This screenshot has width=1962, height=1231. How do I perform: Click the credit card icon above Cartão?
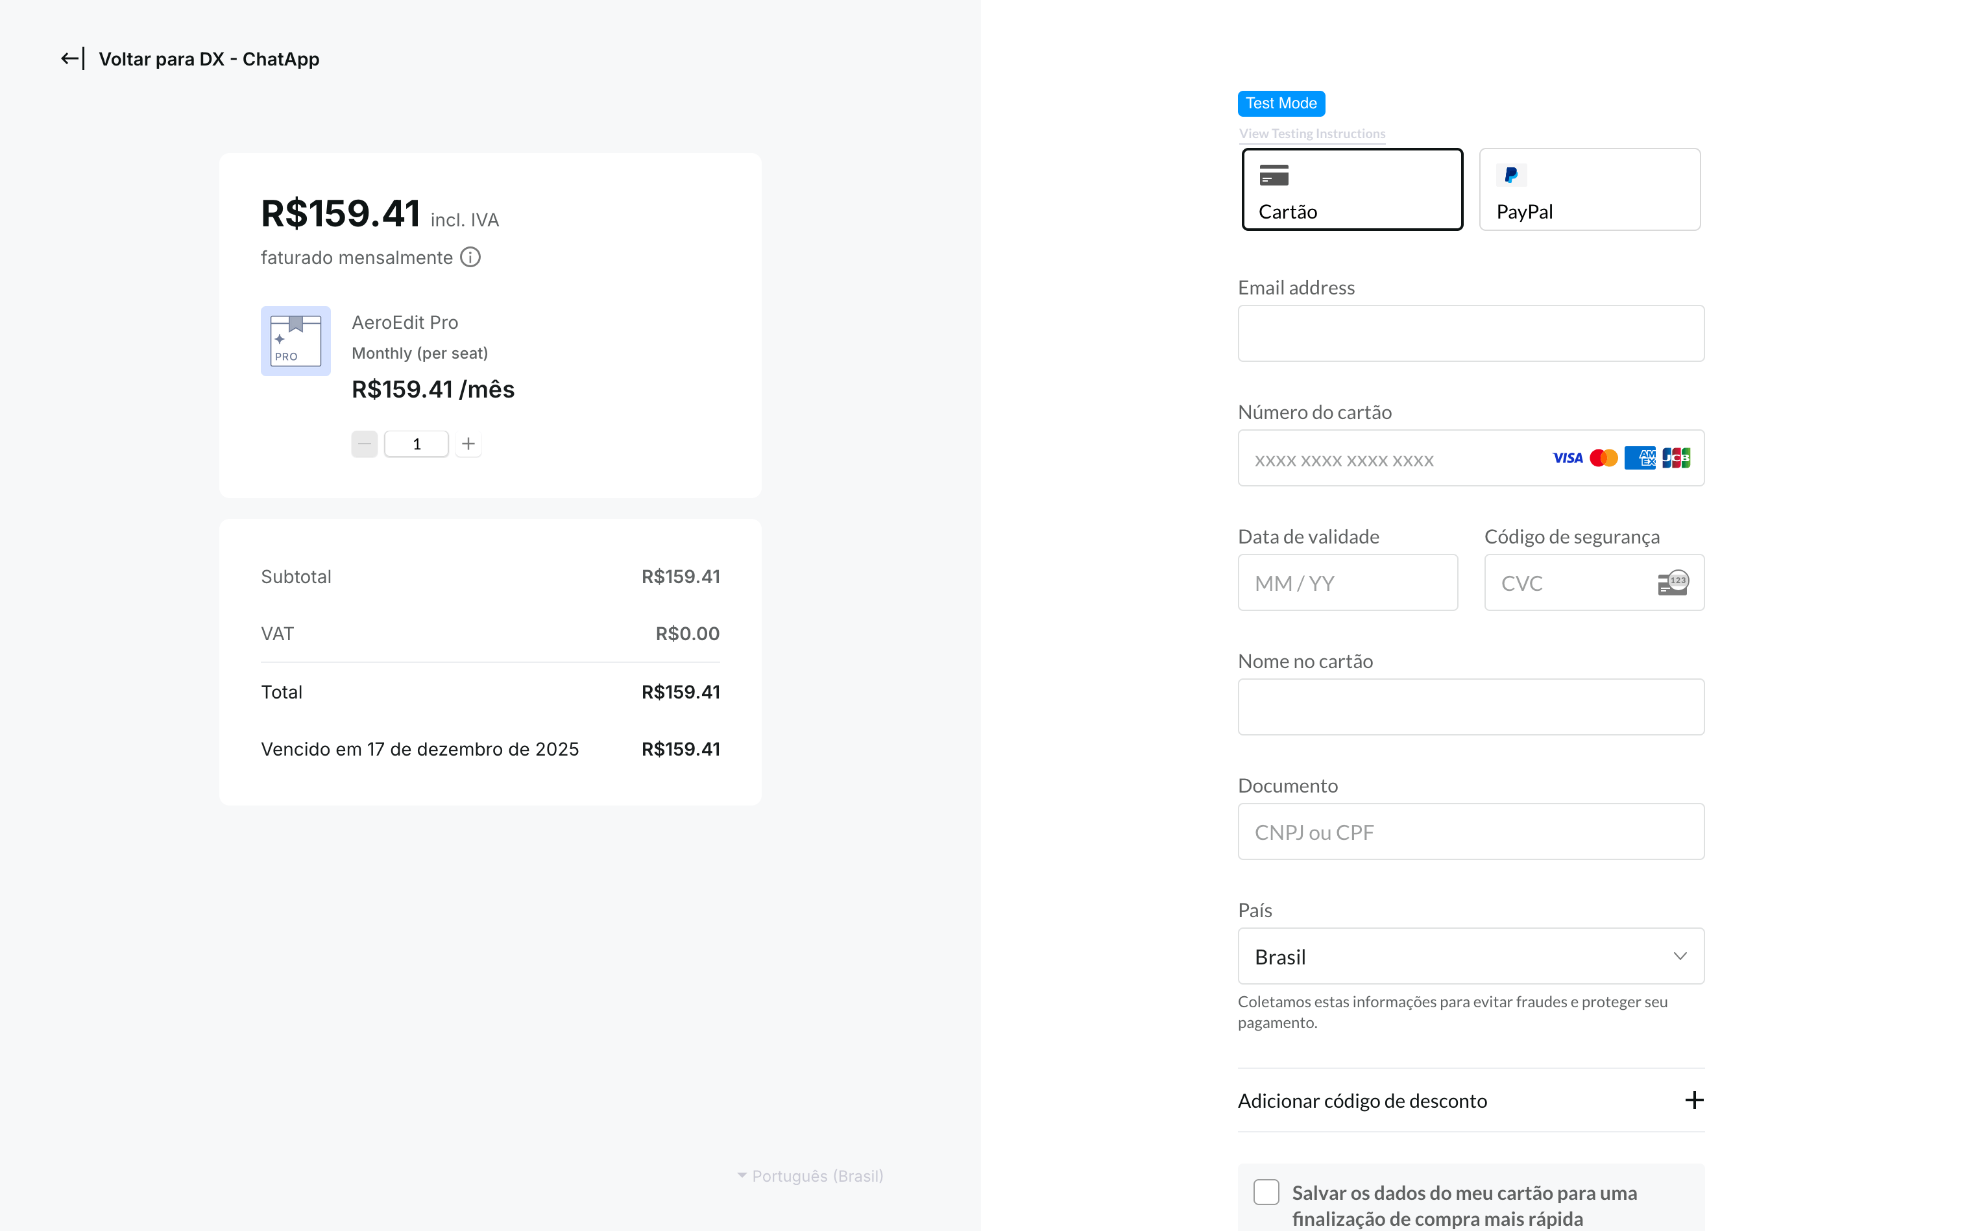(x=1273, y=175)
